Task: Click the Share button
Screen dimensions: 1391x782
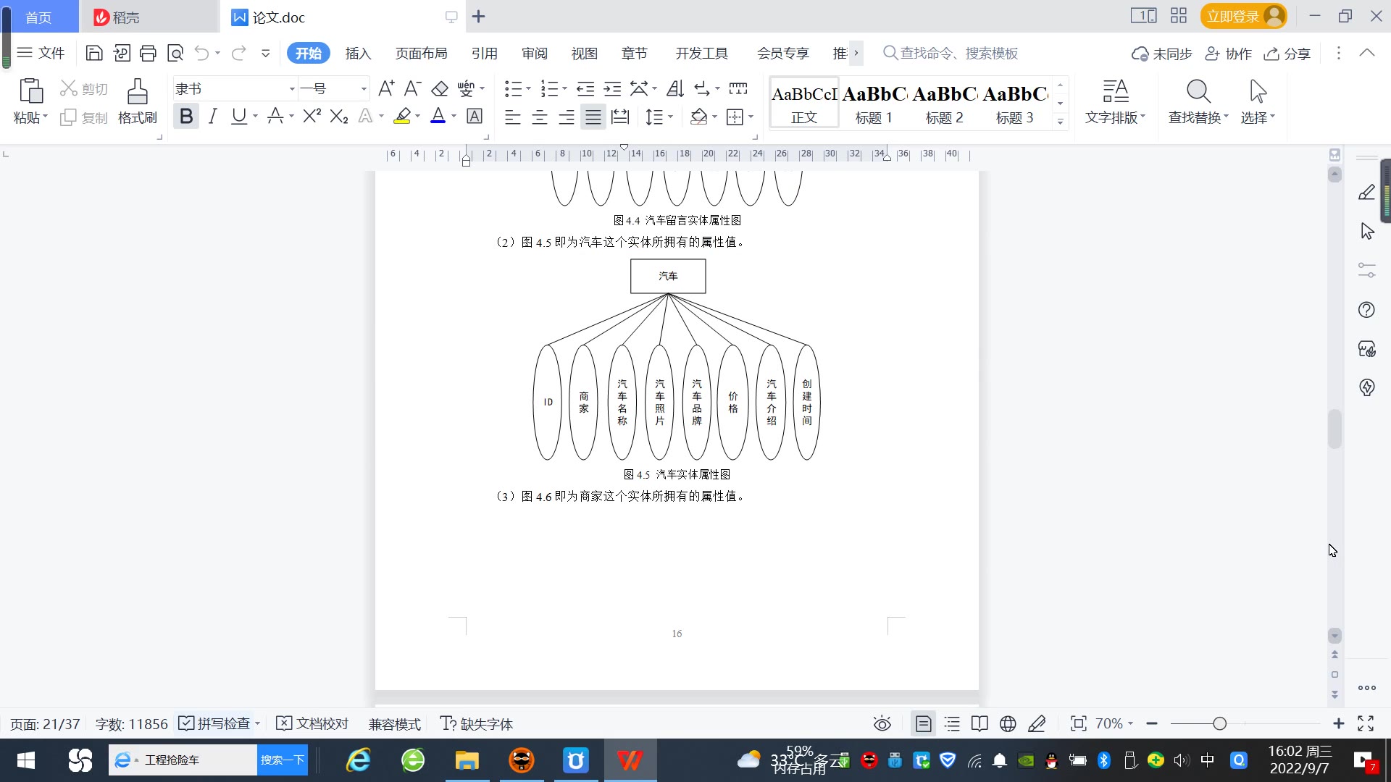Action: (1287, 54)
